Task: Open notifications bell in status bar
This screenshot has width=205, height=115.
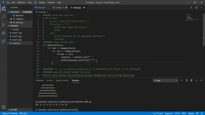Action: (x=202, y=113)
